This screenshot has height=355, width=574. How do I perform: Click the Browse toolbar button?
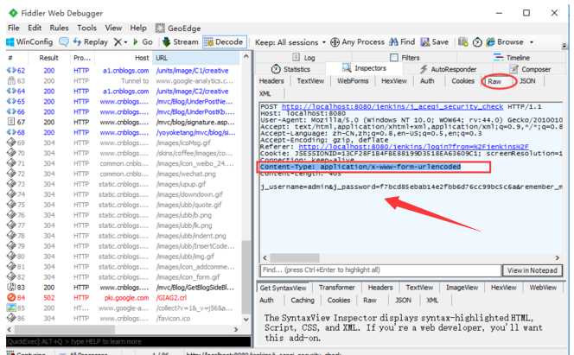(505, 42)
